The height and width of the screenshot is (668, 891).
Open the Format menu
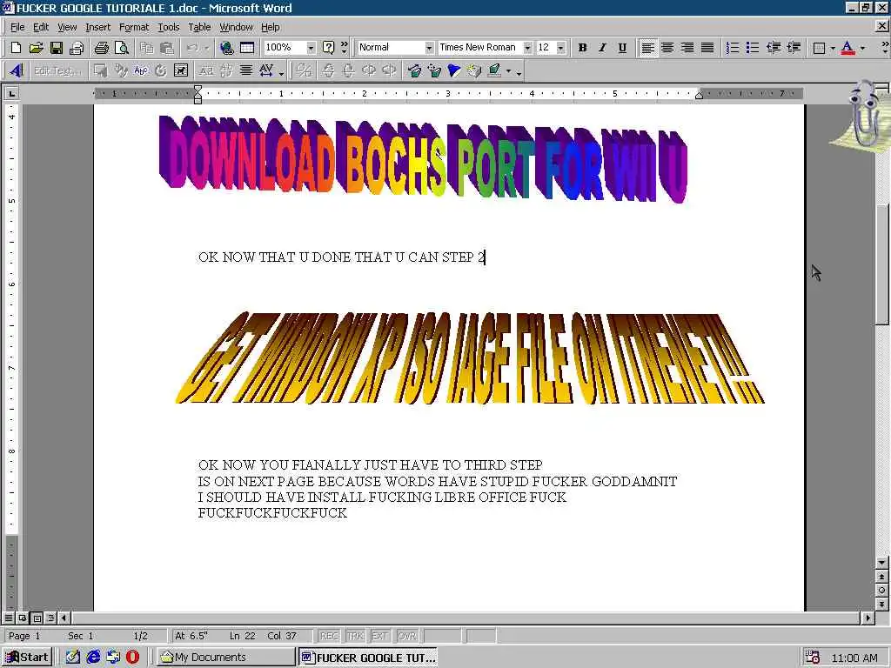coord(134,27)
